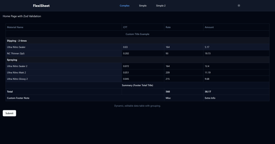Toggle the light/dark theme sun icon
This screenshot has width=275, height=144.
[239, 5]
